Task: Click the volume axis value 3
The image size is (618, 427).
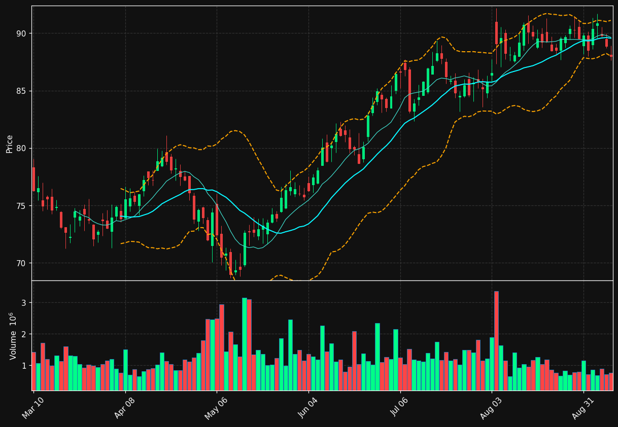Action: 23,303
